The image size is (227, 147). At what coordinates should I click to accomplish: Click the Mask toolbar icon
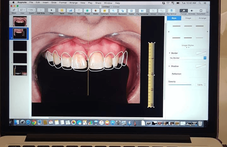(x=14, y=10)
